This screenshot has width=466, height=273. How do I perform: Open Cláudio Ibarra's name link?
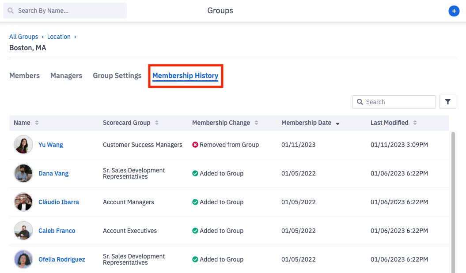click(x=59, y=202)
